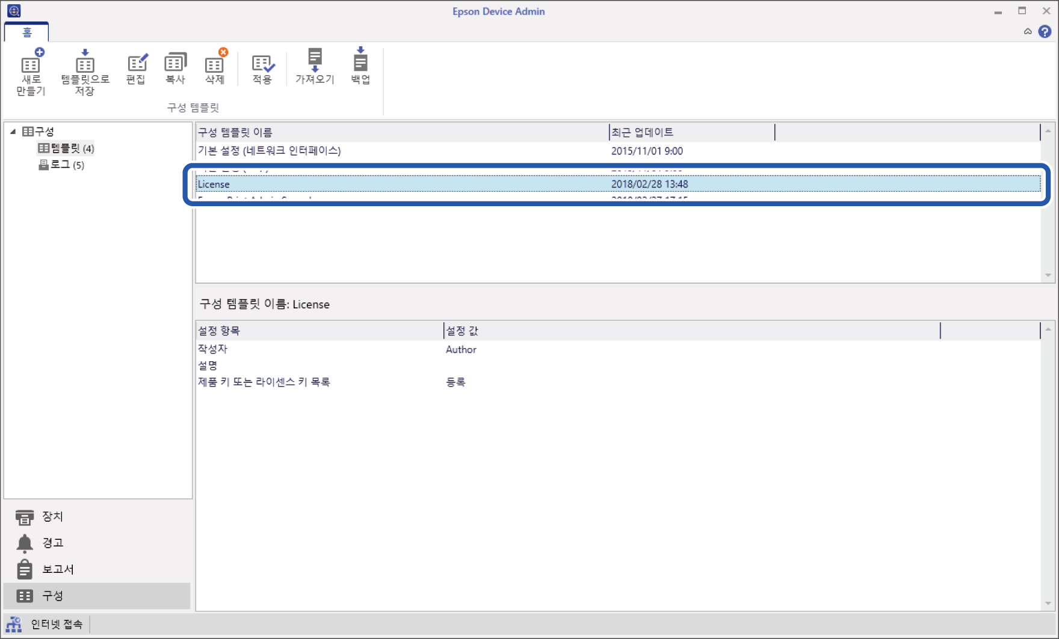This screenshot has height=639, width=1059.
Task: Open the 장치 (Devices) navigation section
Action: (52, 516)
